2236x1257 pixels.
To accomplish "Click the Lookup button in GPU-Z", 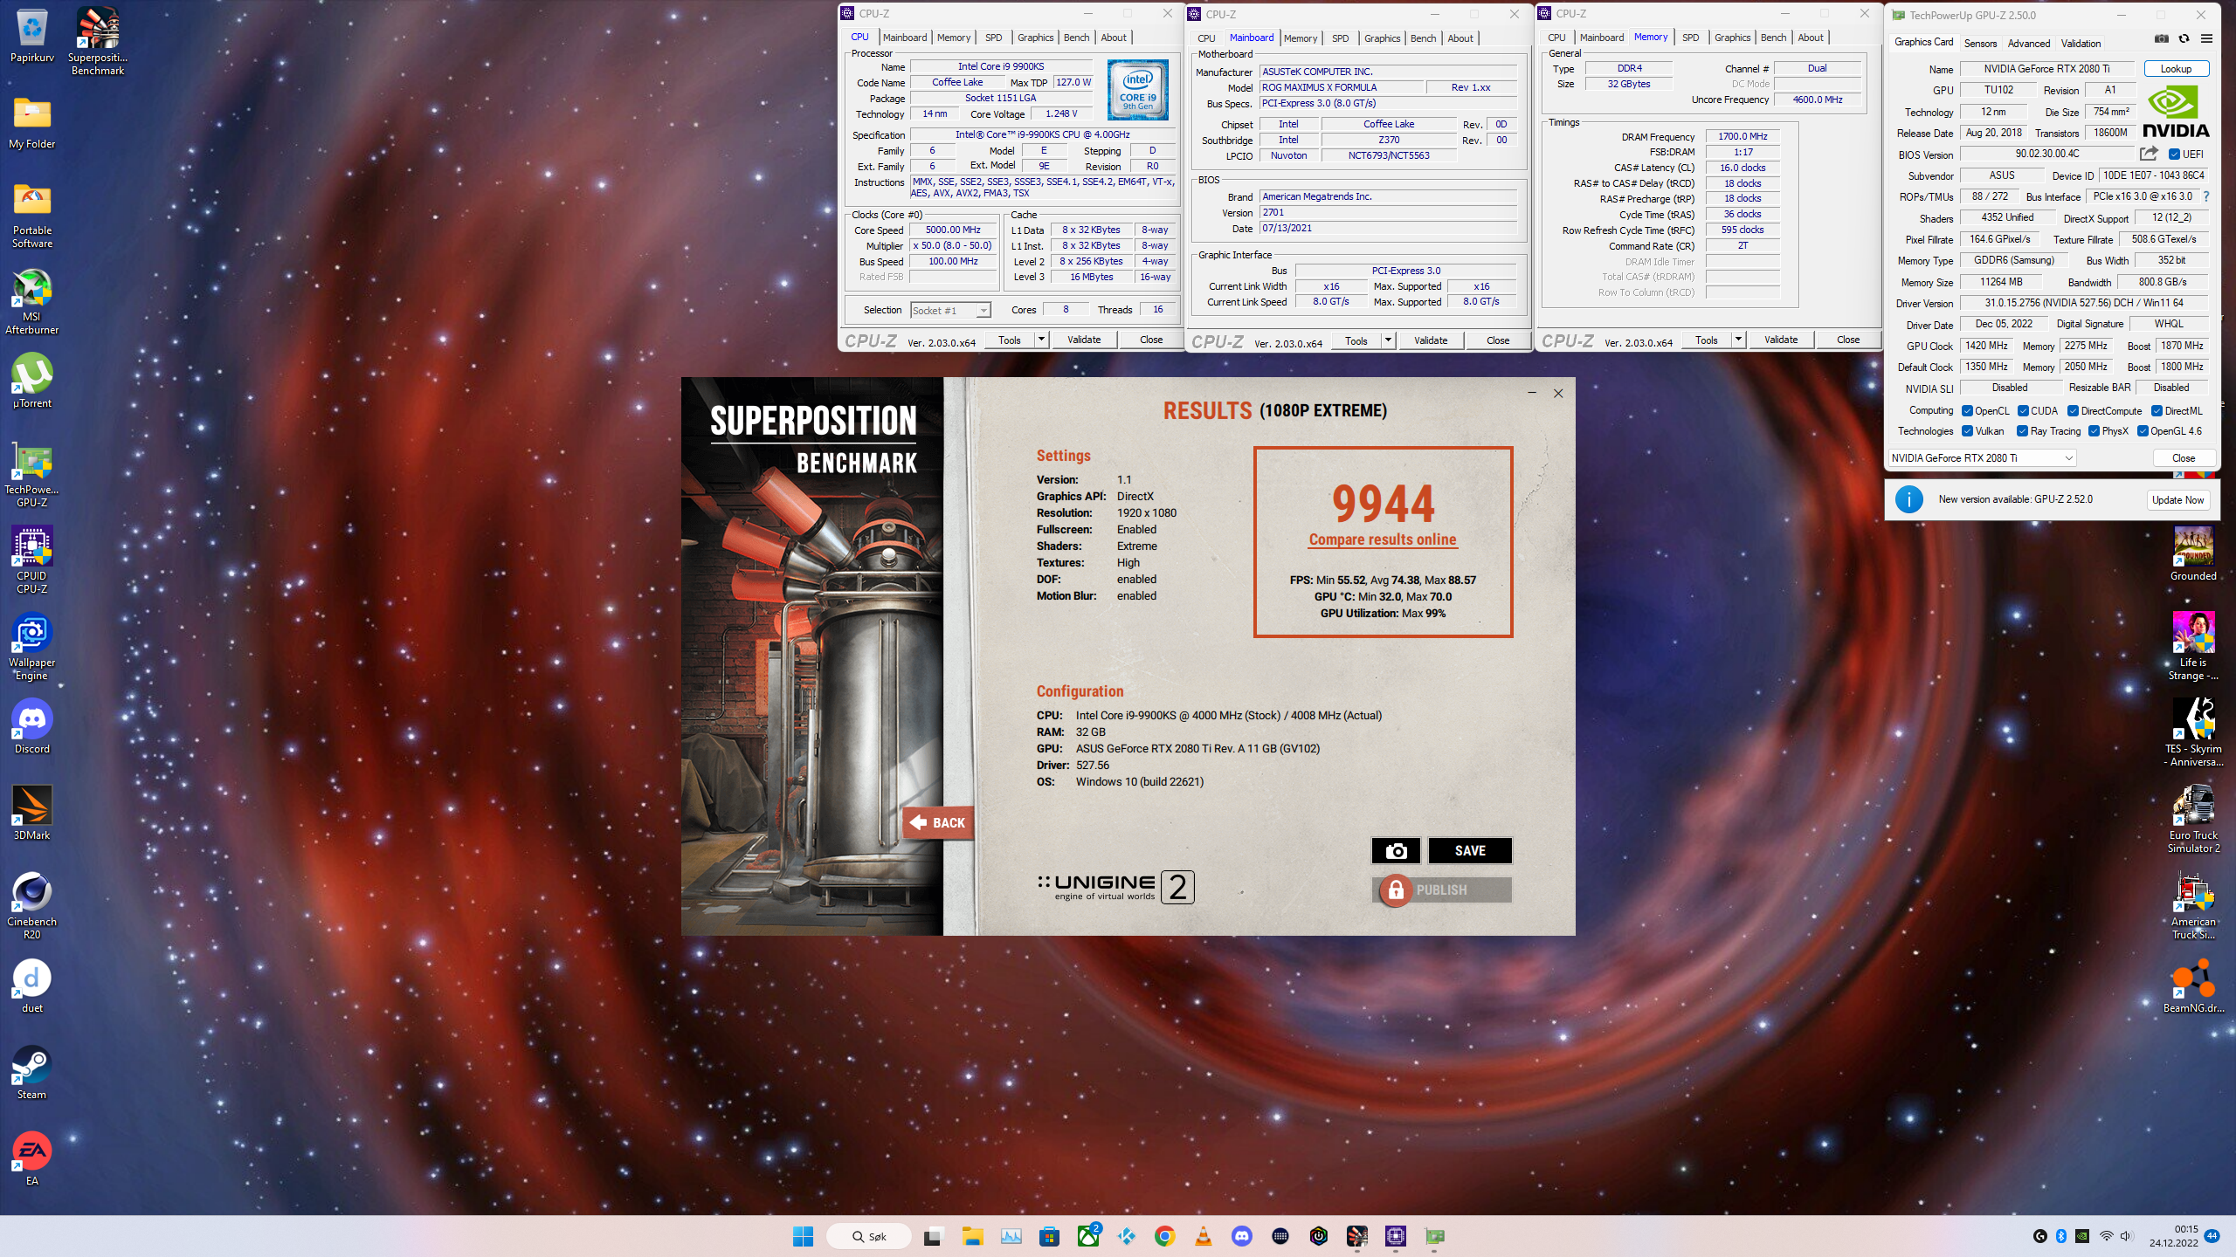I will click(x=2176, y=69).
